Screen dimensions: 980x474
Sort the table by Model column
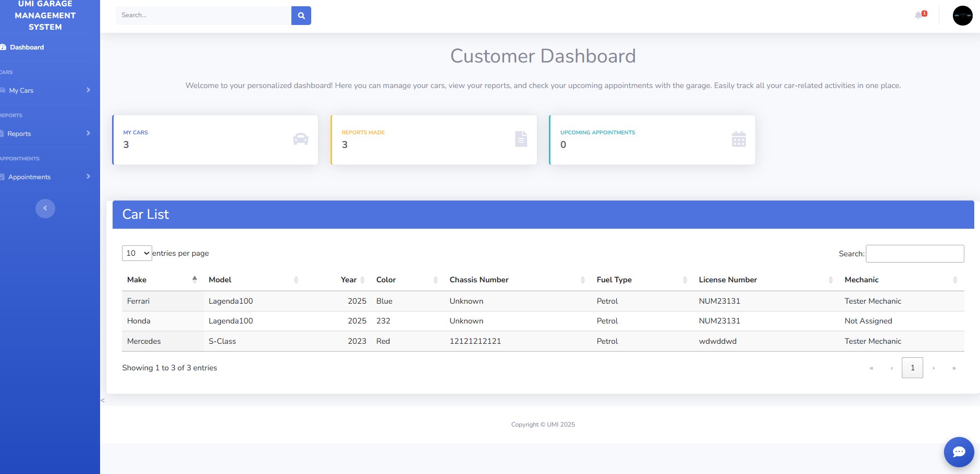pyautogui.click(x=254, y=280)
